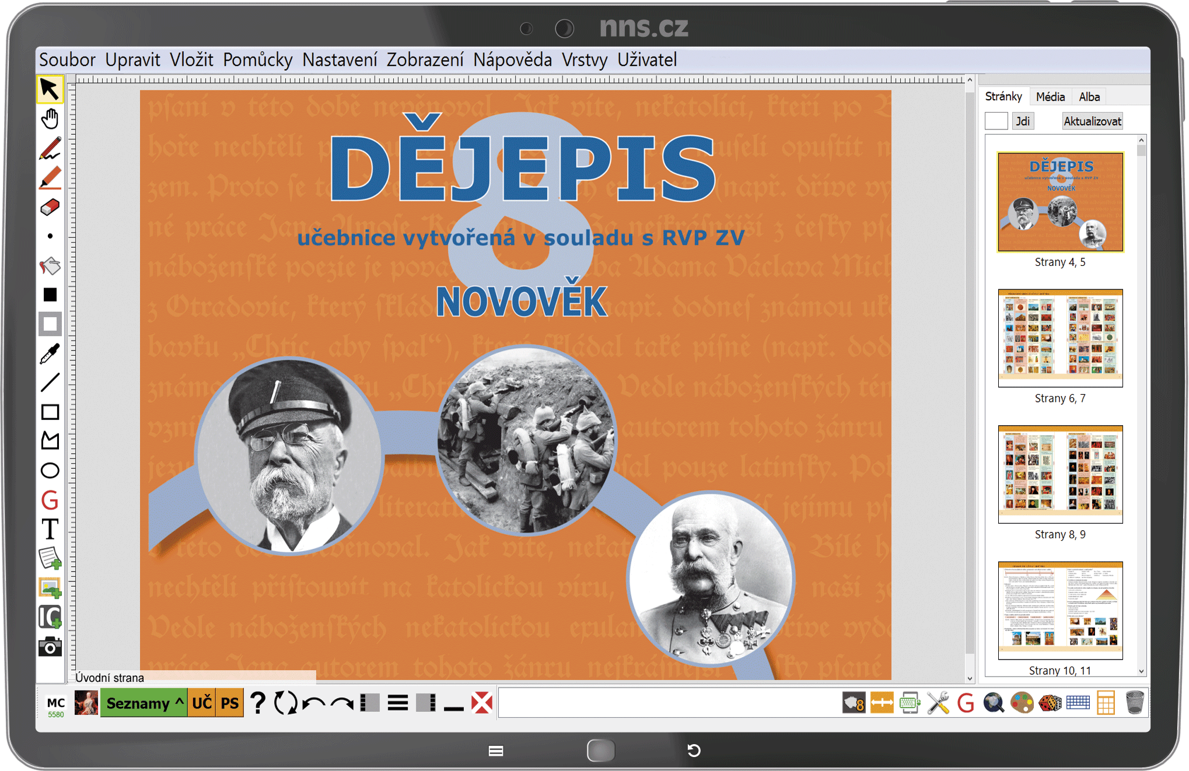
Task: Choose the ellipse drawing tool
Action: click(x=50, y=471)
